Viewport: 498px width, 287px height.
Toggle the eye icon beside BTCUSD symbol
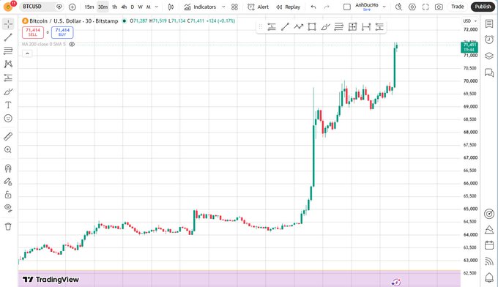(59, 7)
